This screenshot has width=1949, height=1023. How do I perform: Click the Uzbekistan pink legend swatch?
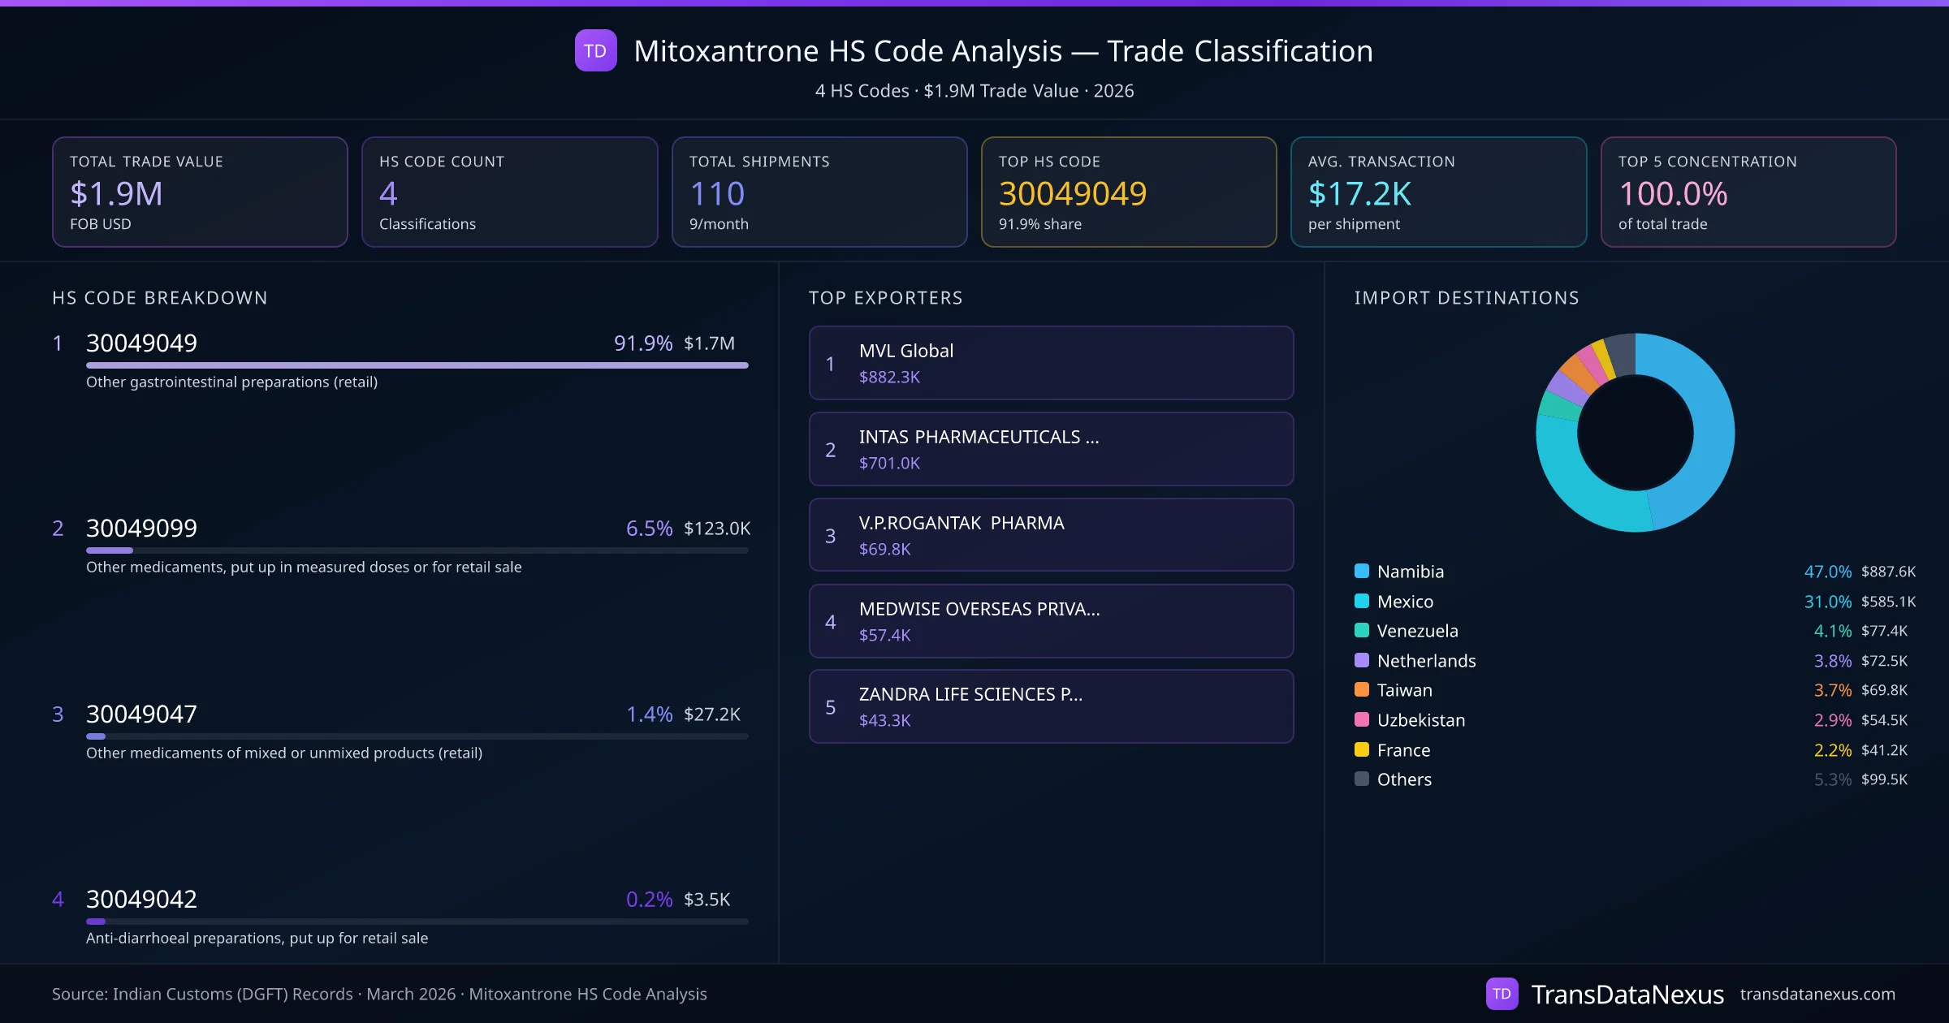(x=1362, y=719)
